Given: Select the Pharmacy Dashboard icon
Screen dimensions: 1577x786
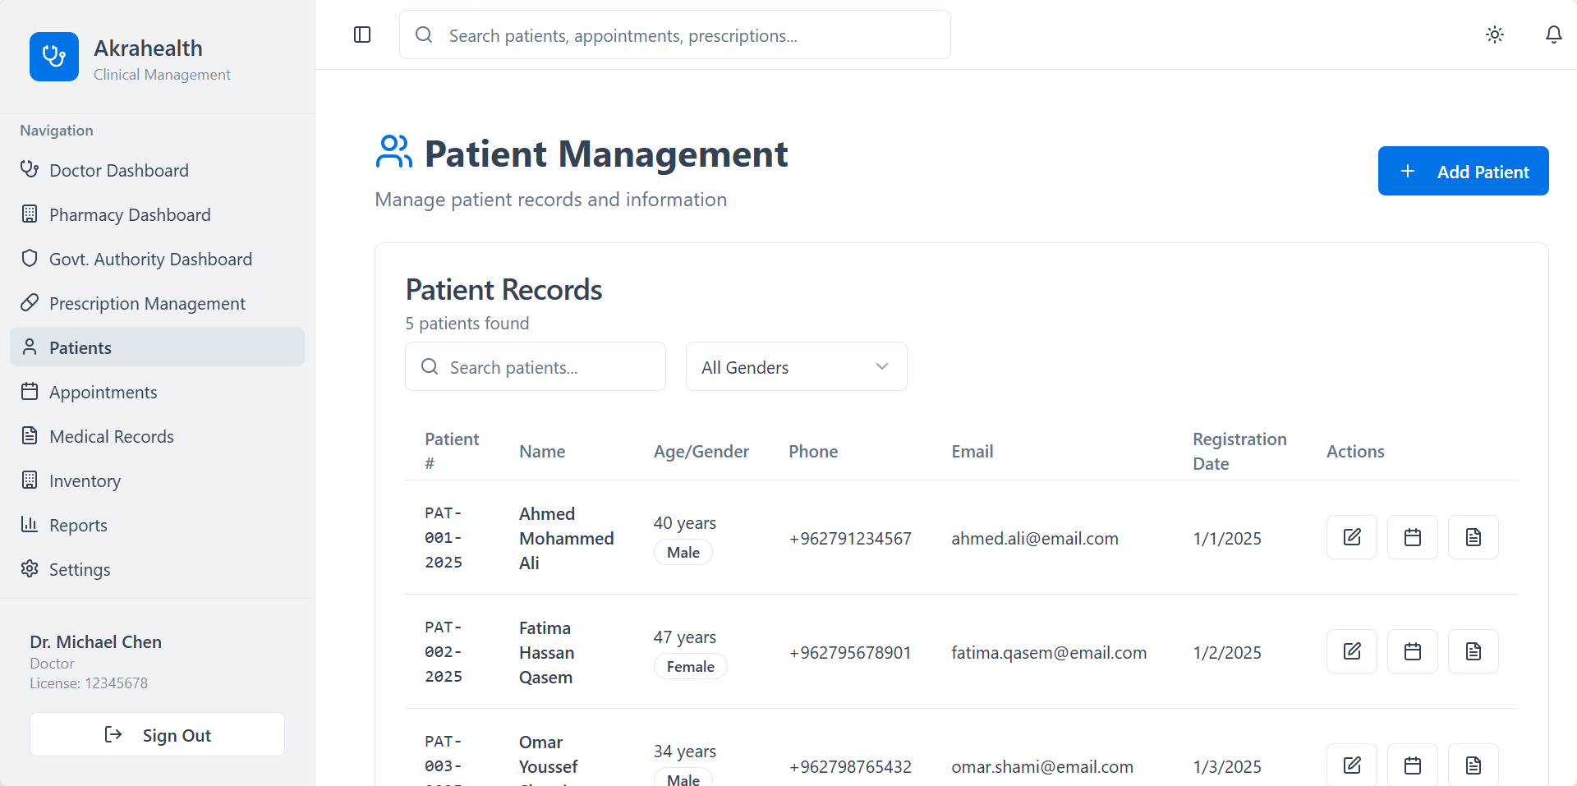Looking at the screenshot, I should point(30,214).
